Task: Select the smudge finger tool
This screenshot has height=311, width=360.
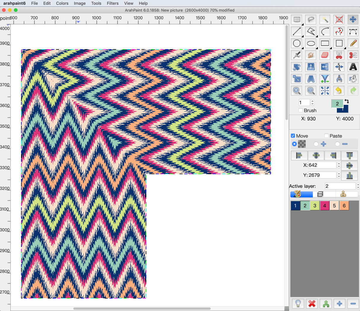Action: click(x=311, y=55)
